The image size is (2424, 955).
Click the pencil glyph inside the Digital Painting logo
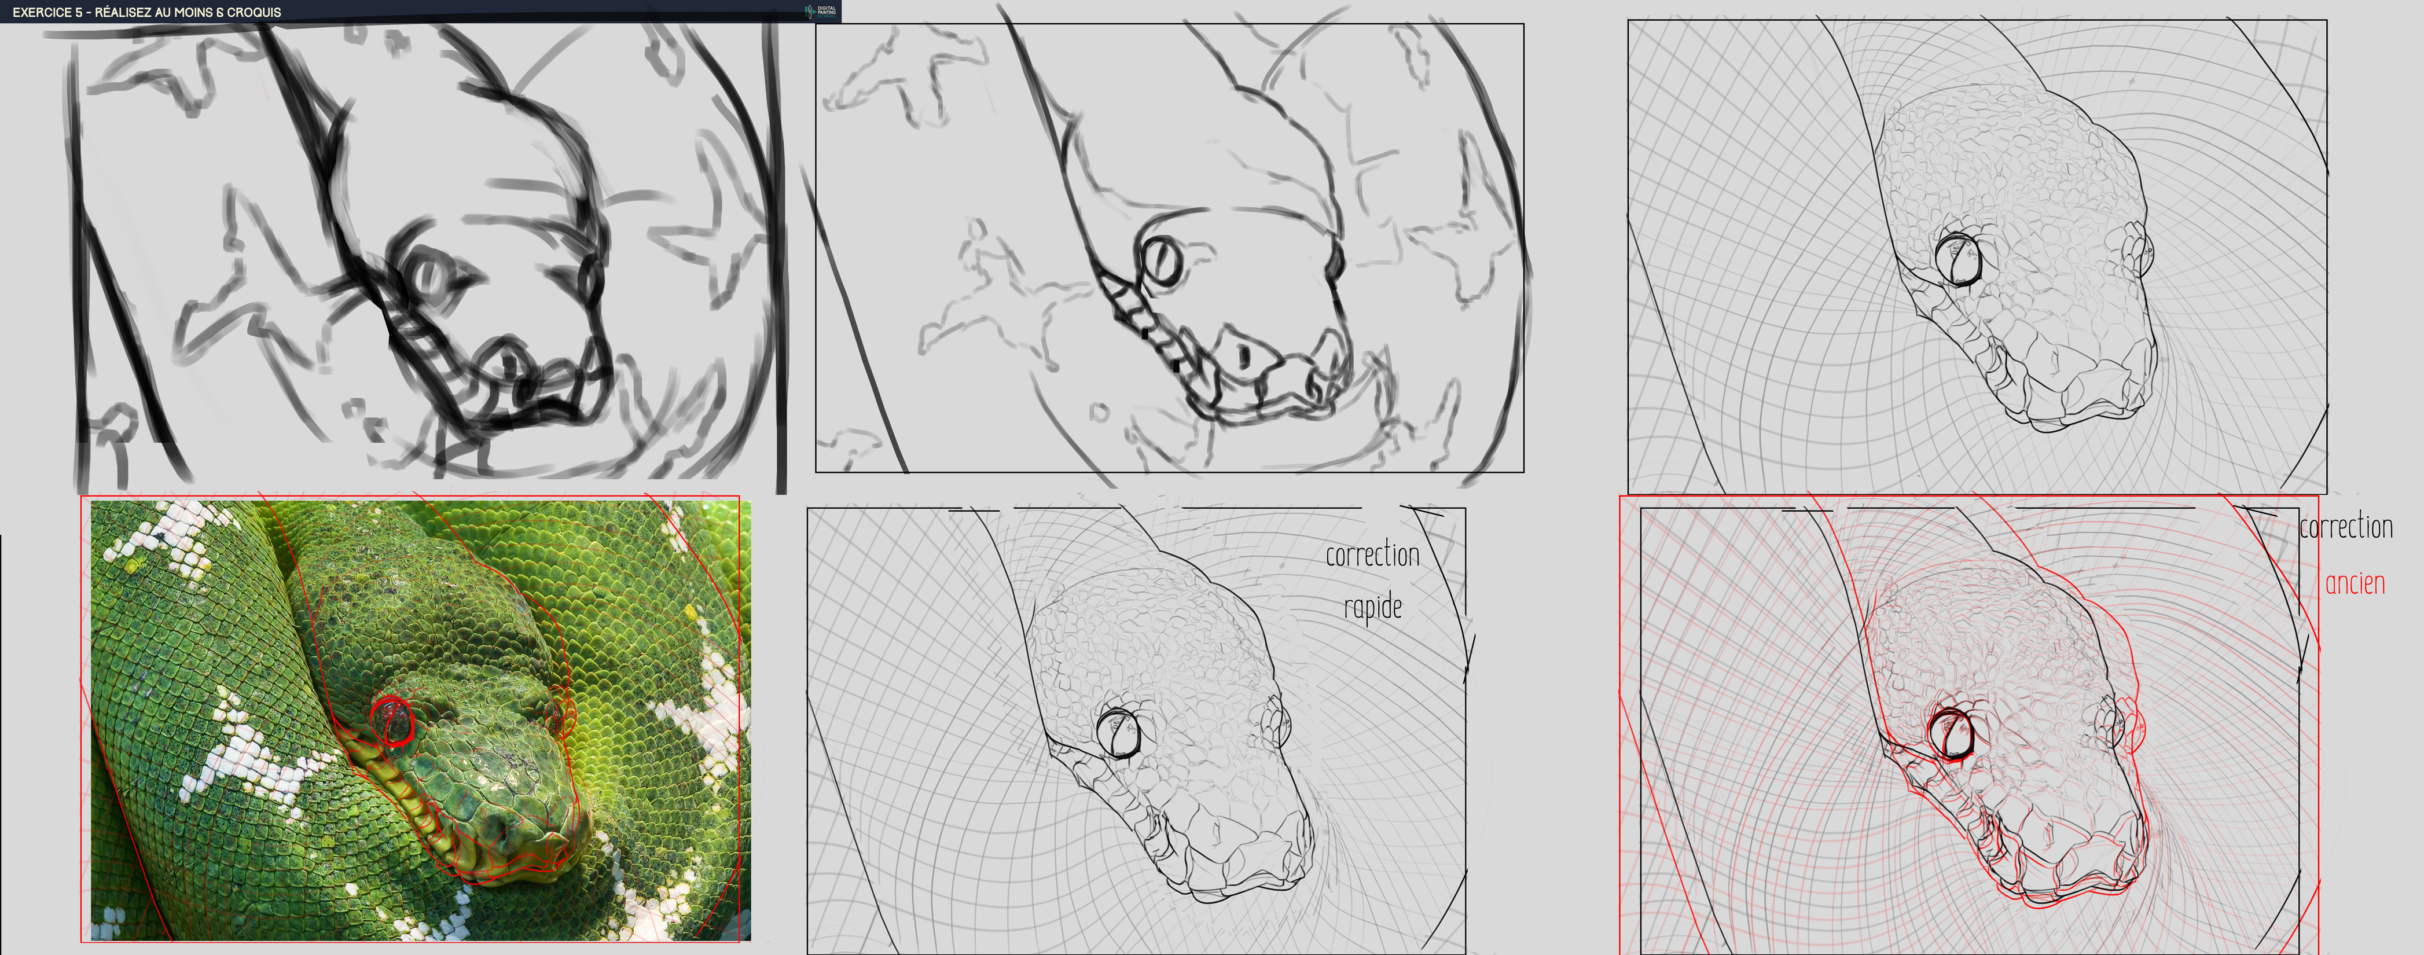tap(810, 12)
